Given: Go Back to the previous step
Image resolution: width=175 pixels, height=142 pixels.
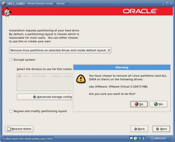Looking at the screenshot, I should 139,129.
